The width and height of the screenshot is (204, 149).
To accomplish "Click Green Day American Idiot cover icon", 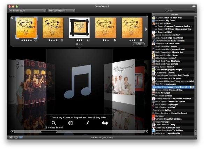I will pyautogui.click(x=153, y=128).
